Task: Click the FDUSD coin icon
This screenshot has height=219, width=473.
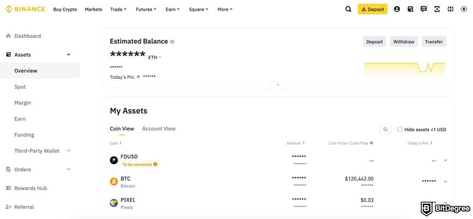Action: click(x=114, y=160)
